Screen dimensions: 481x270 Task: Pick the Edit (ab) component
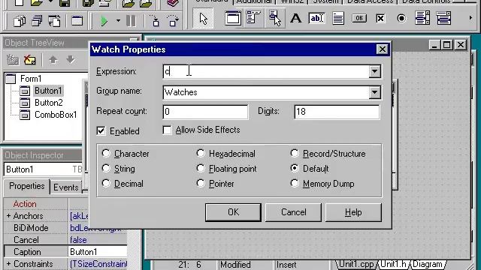[316, 18]
